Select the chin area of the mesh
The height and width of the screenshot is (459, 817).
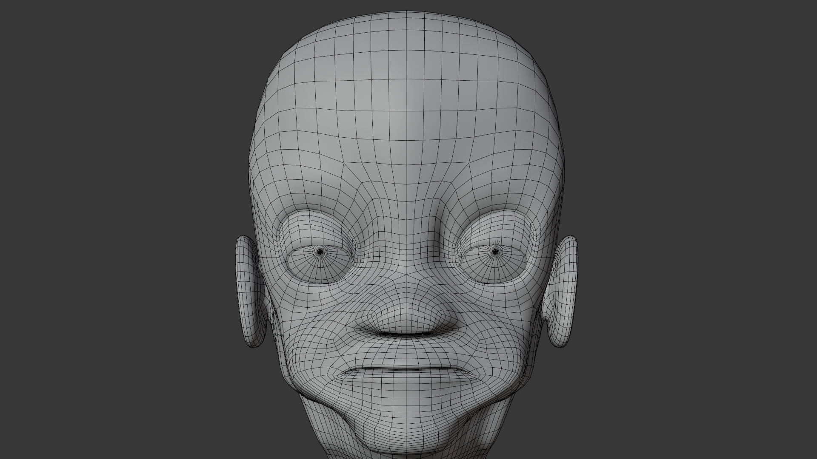click(406, 429)
